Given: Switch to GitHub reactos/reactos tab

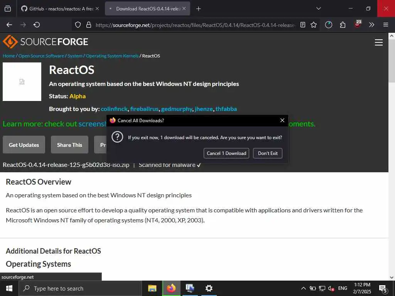Looking at the screenshot, I should click(60, 8).
